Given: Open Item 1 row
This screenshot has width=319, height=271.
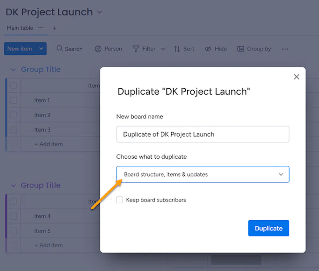Looking at the screenshot, I should click(x=42, y=100).
